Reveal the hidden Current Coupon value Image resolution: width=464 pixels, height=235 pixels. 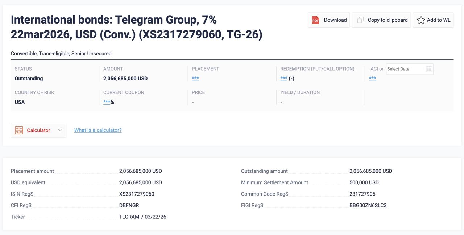[107, 102]
